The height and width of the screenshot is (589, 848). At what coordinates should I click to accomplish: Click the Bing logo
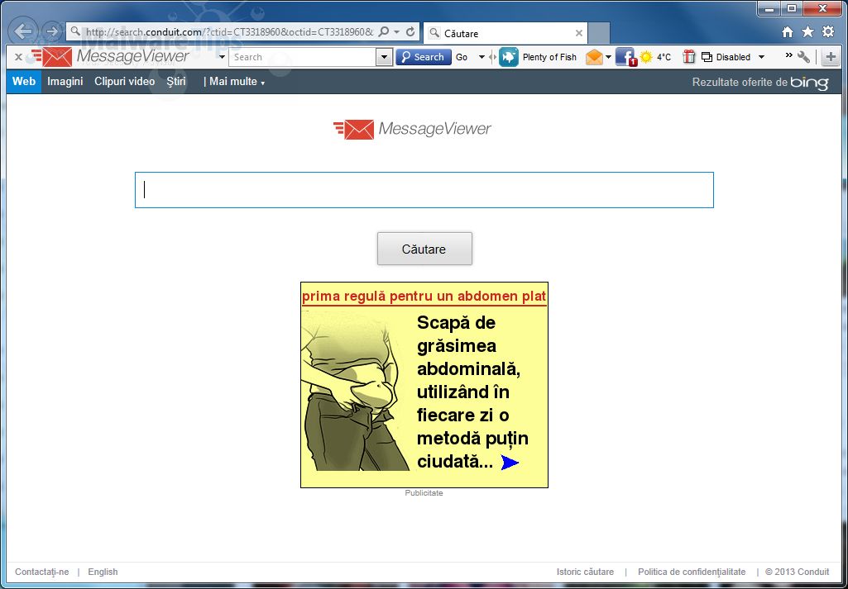(809, 83)
